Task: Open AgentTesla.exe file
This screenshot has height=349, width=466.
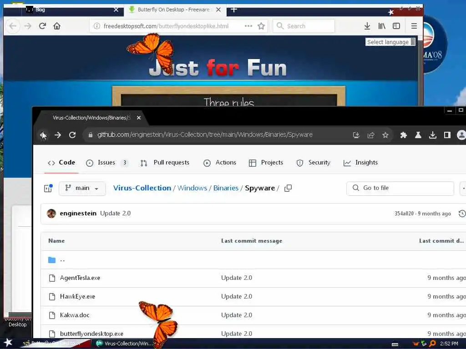Action: point(80,278)
